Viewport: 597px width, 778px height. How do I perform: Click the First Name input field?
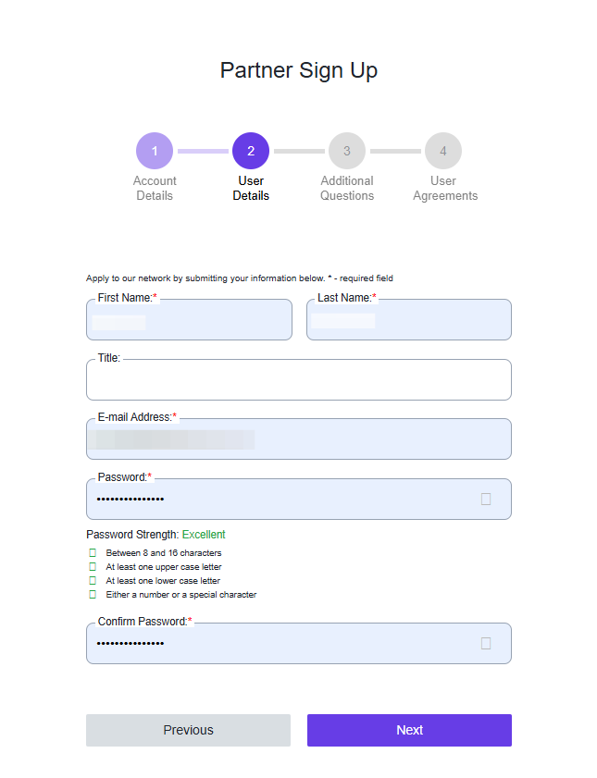tap(189, 319)
